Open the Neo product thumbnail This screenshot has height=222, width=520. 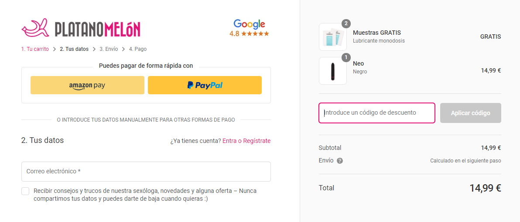(332, 71)
